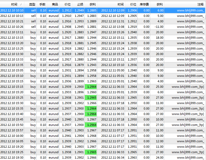This screenshot has width=206, height=160.
Task: Sort by the 库存费 column header
Action: tap(144, 4)
